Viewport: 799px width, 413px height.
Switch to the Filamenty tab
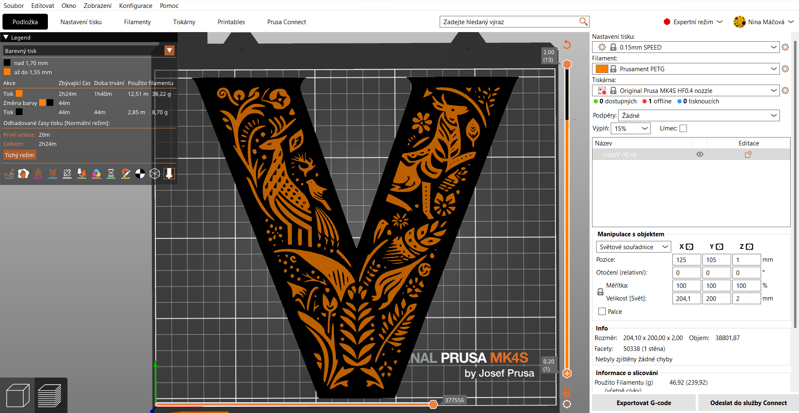(137, 22)
